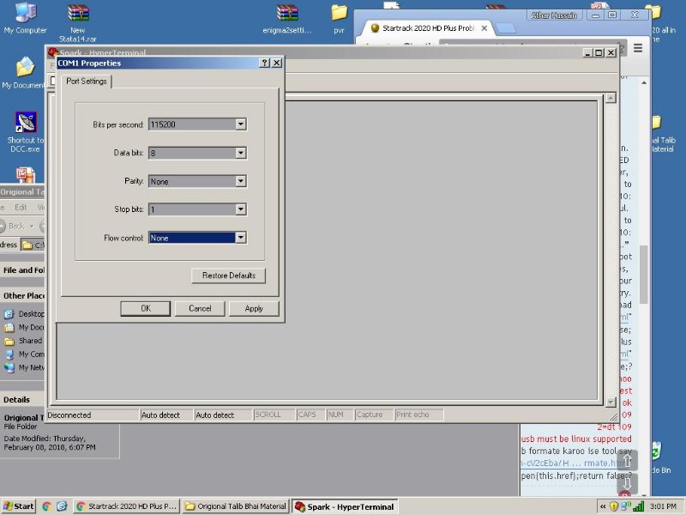
Task: Open the Windows Start menu
Action: pyautogui.click(x=18, y=506)
